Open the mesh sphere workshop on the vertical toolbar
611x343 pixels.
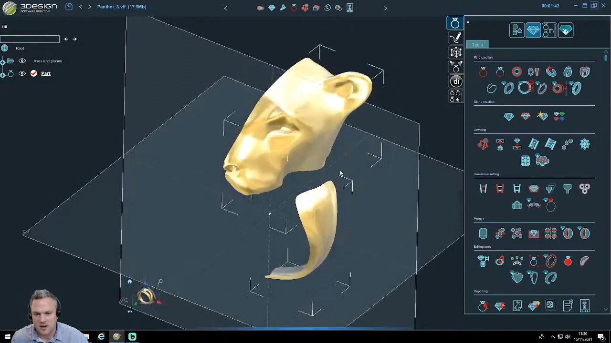(456, 52)
